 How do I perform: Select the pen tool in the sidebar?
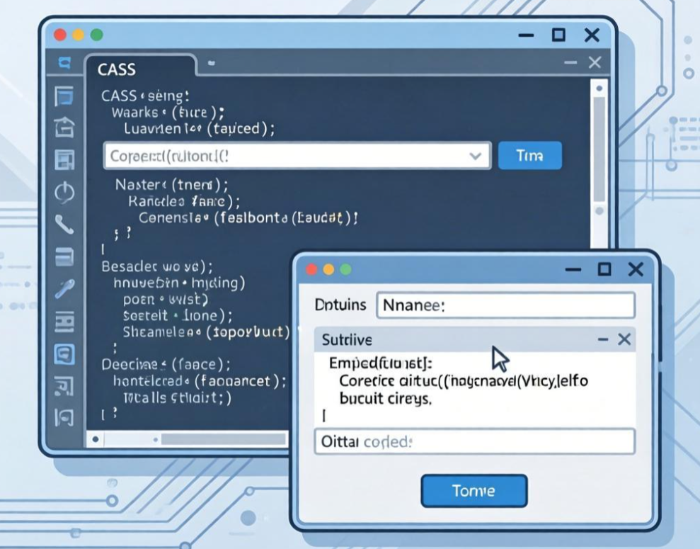(65, 288)
